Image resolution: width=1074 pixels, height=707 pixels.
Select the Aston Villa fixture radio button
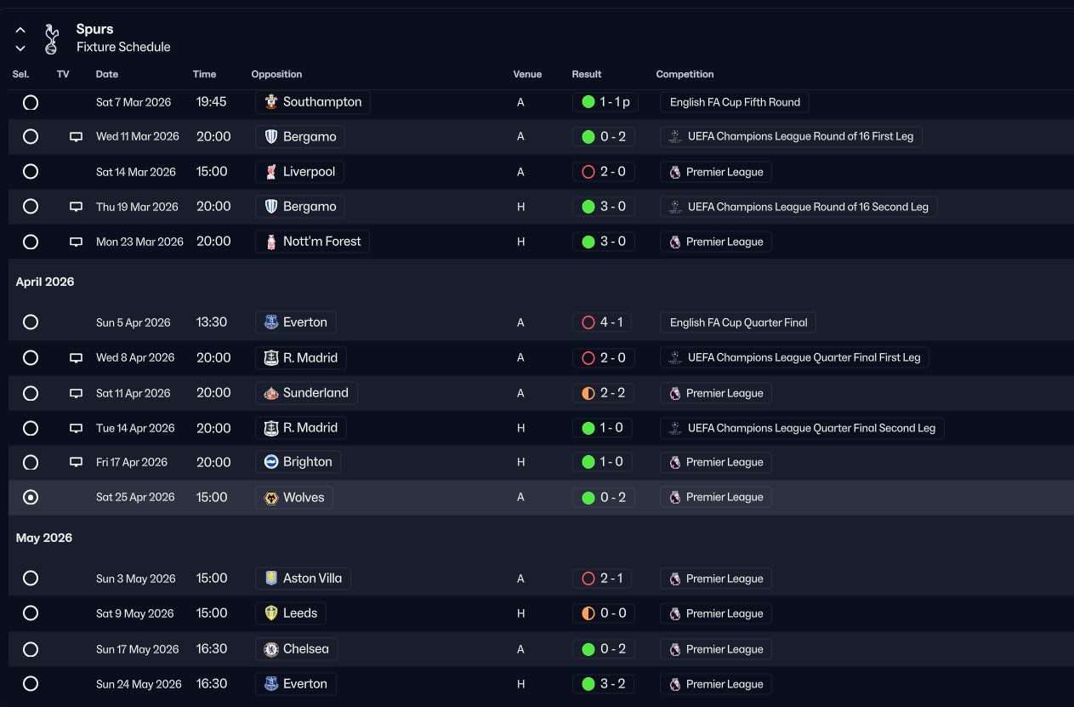pyautogui.click(x=31, y=579)
